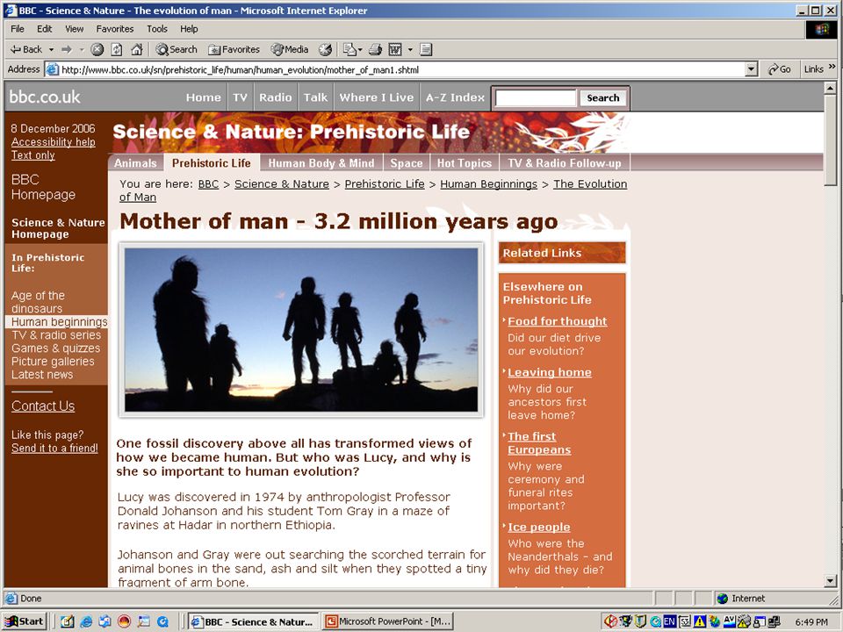Screen dimensions: 843x632
Task: Click the BBC site Search button
Action: (602, 97)
